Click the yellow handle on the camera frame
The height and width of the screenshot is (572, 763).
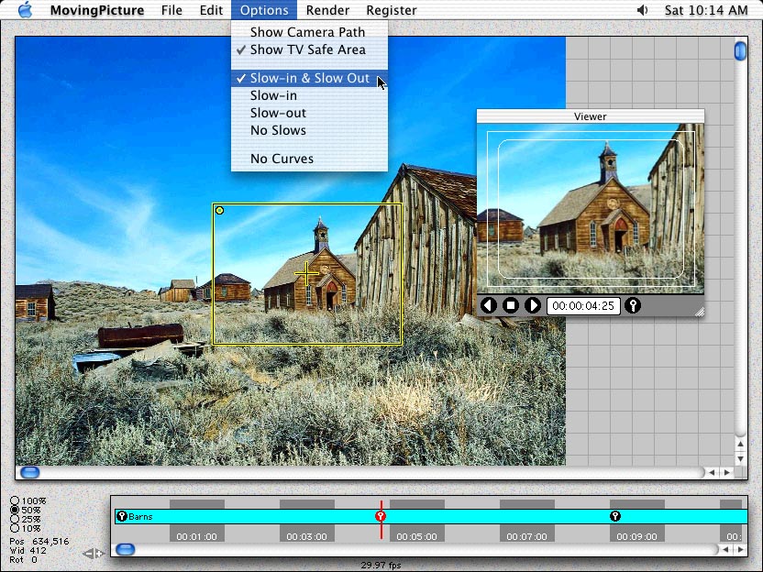[219, 211]
